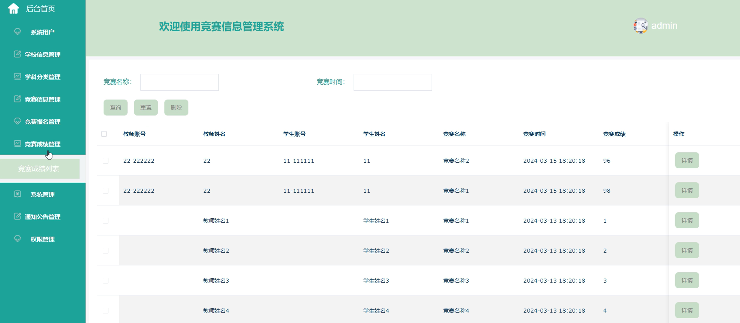Screen dimensions: 740x323
Task: Click the admin avatar image
Action: (x=641, y=26)
